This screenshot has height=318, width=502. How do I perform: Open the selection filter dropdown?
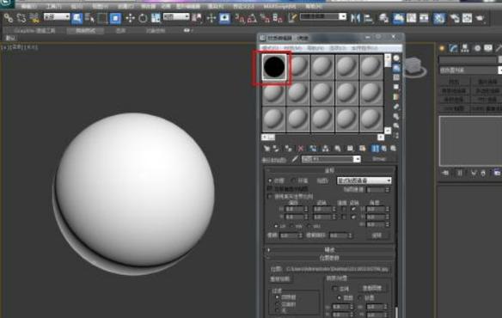point(57,16)
